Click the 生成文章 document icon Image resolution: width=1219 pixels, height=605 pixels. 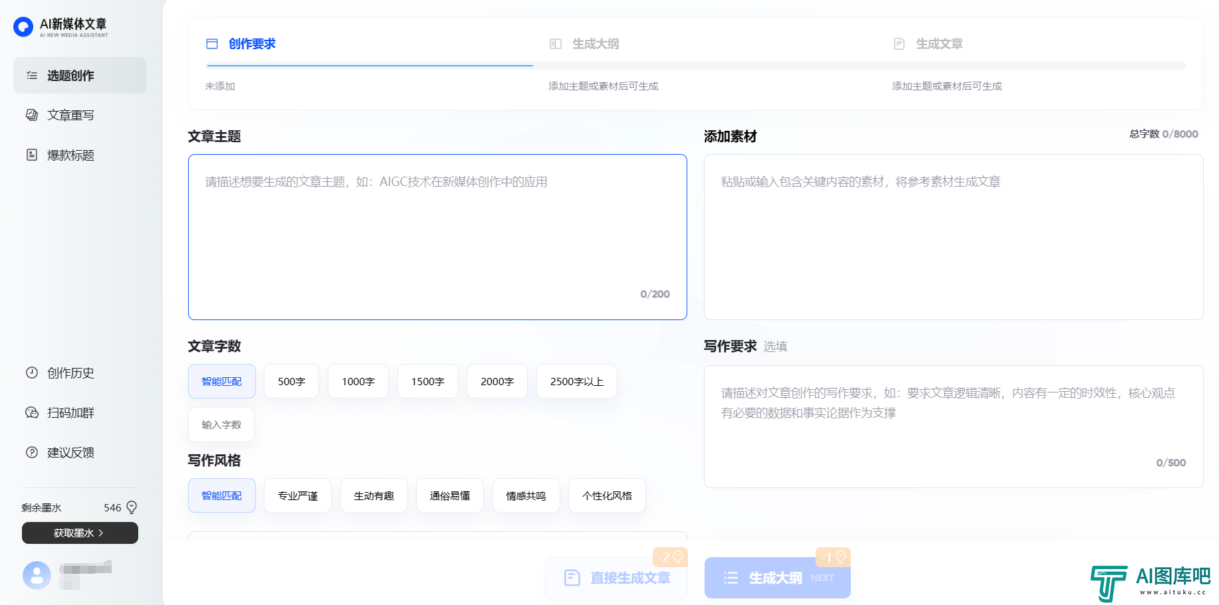coord(899,44)
